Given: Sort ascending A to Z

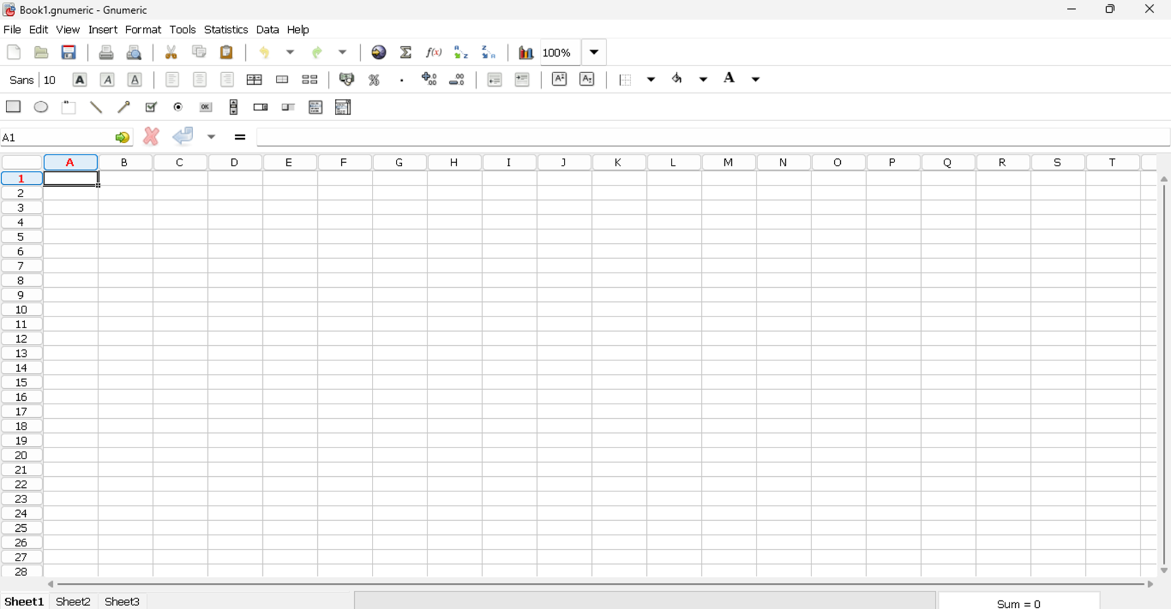Looking at the screenshot, I should click(x=461, y=52).
